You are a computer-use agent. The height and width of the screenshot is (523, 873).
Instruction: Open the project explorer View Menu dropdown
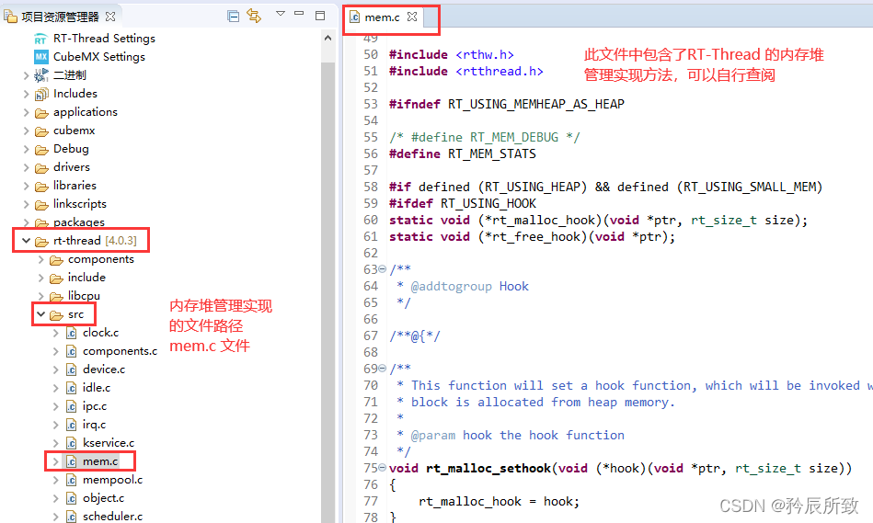pos(281,14)
